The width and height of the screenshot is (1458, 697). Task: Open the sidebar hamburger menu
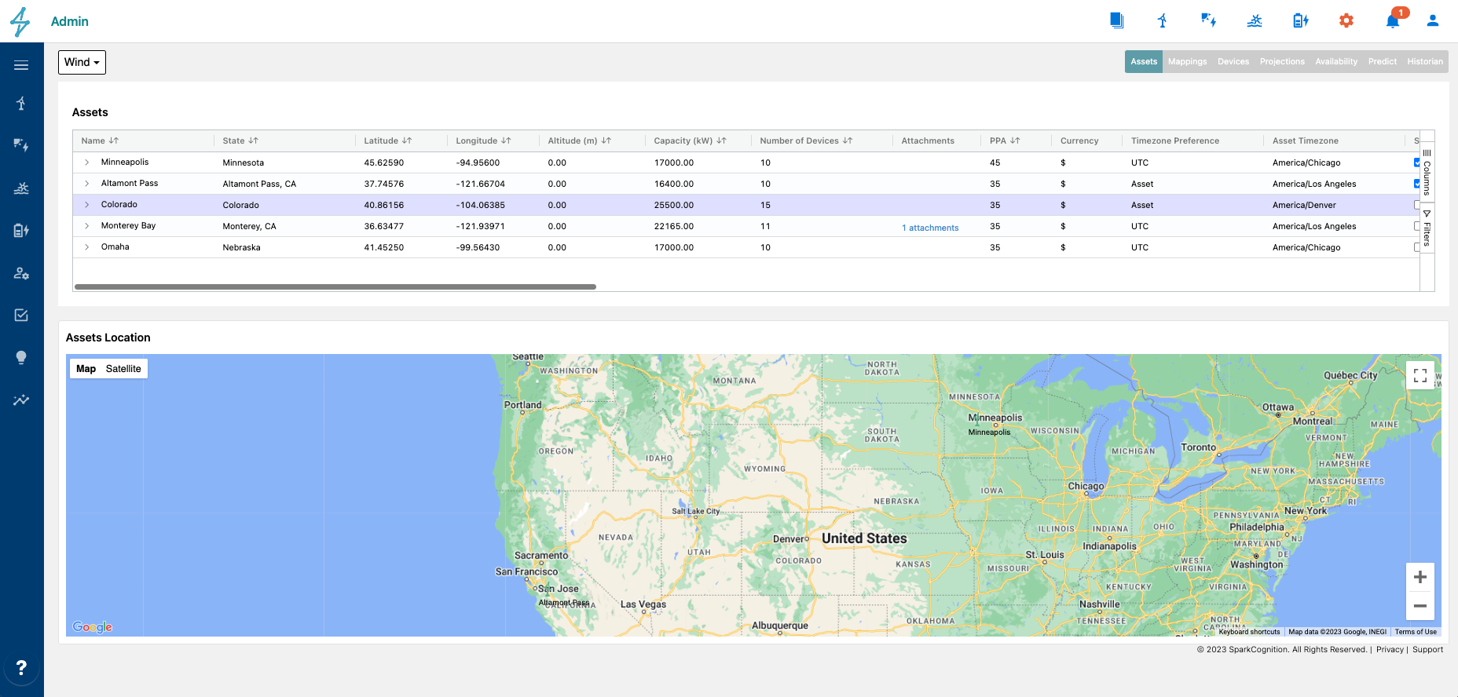[21, 65]
